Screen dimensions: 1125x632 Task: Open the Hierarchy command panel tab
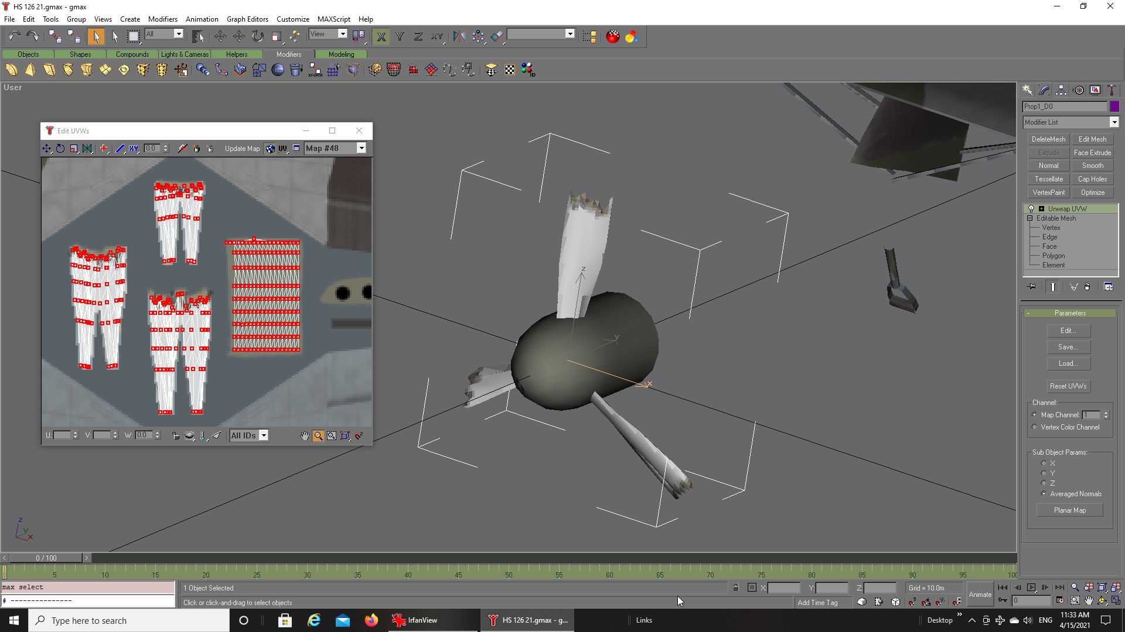point(1061,90)
